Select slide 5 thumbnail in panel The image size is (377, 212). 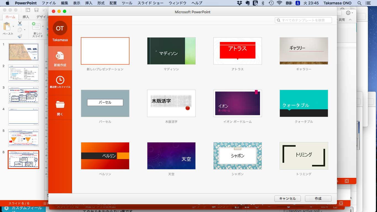tap(23, 138)
